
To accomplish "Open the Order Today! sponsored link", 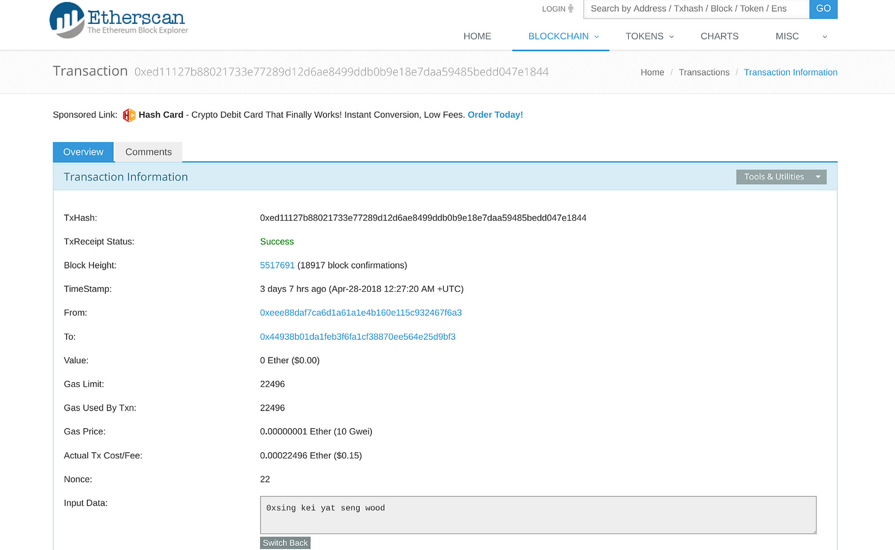I will click(x=495, y=115).
